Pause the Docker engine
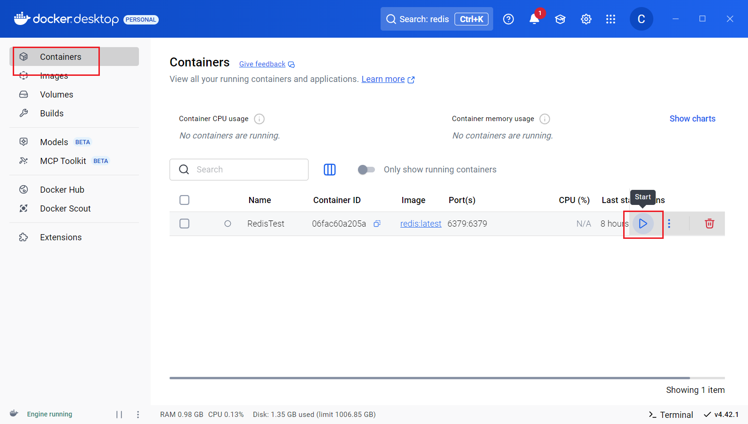Screen dimensions: 748x424 (x=119, y=415)
